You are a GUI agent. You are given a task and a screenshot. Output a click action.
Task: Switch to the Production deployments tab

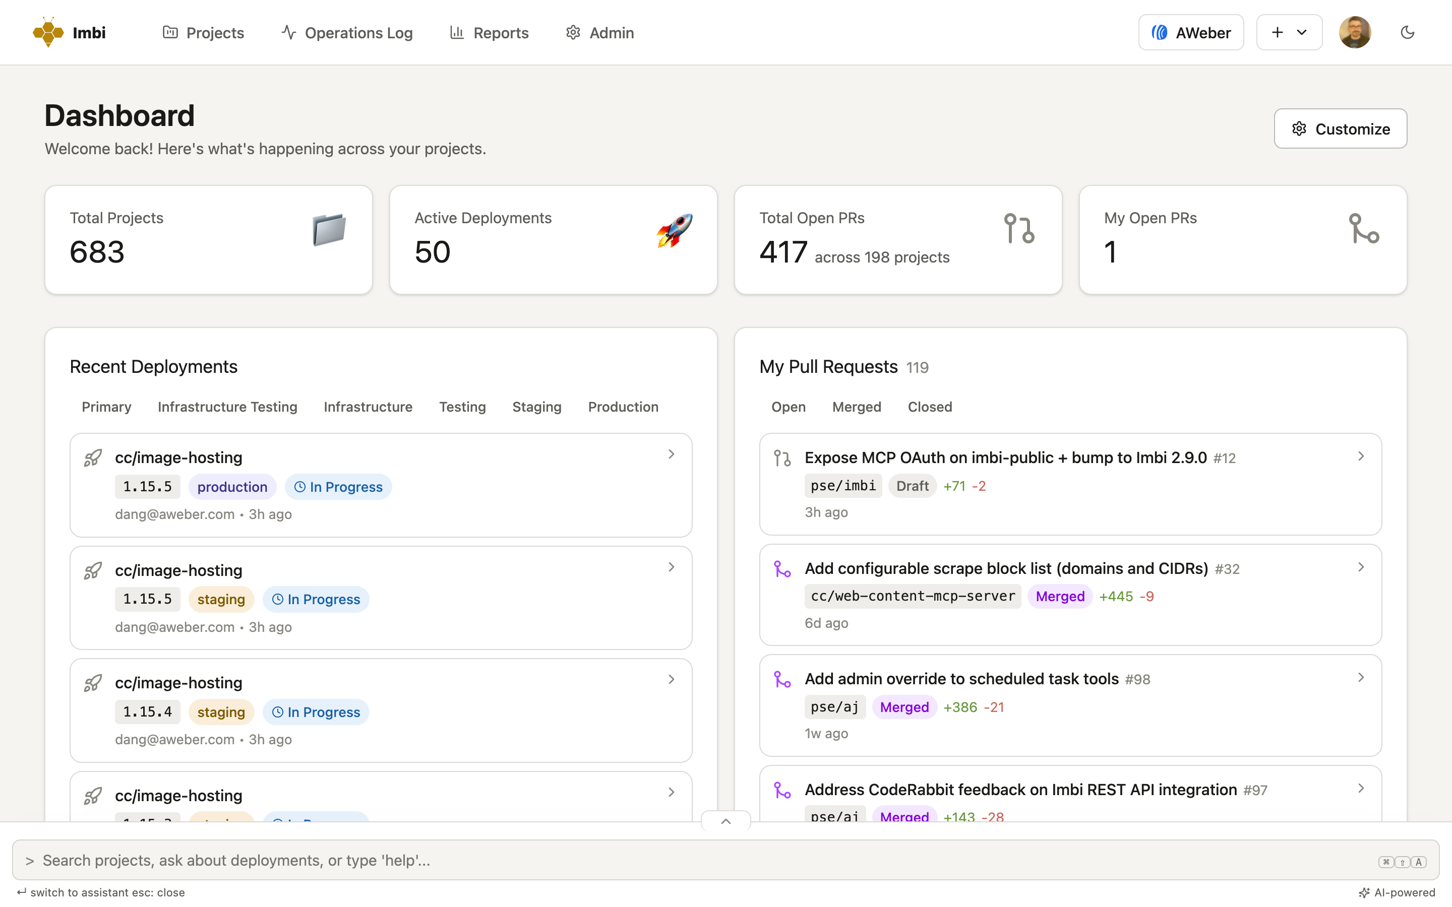pyautogui.click(x=623, y=407)
